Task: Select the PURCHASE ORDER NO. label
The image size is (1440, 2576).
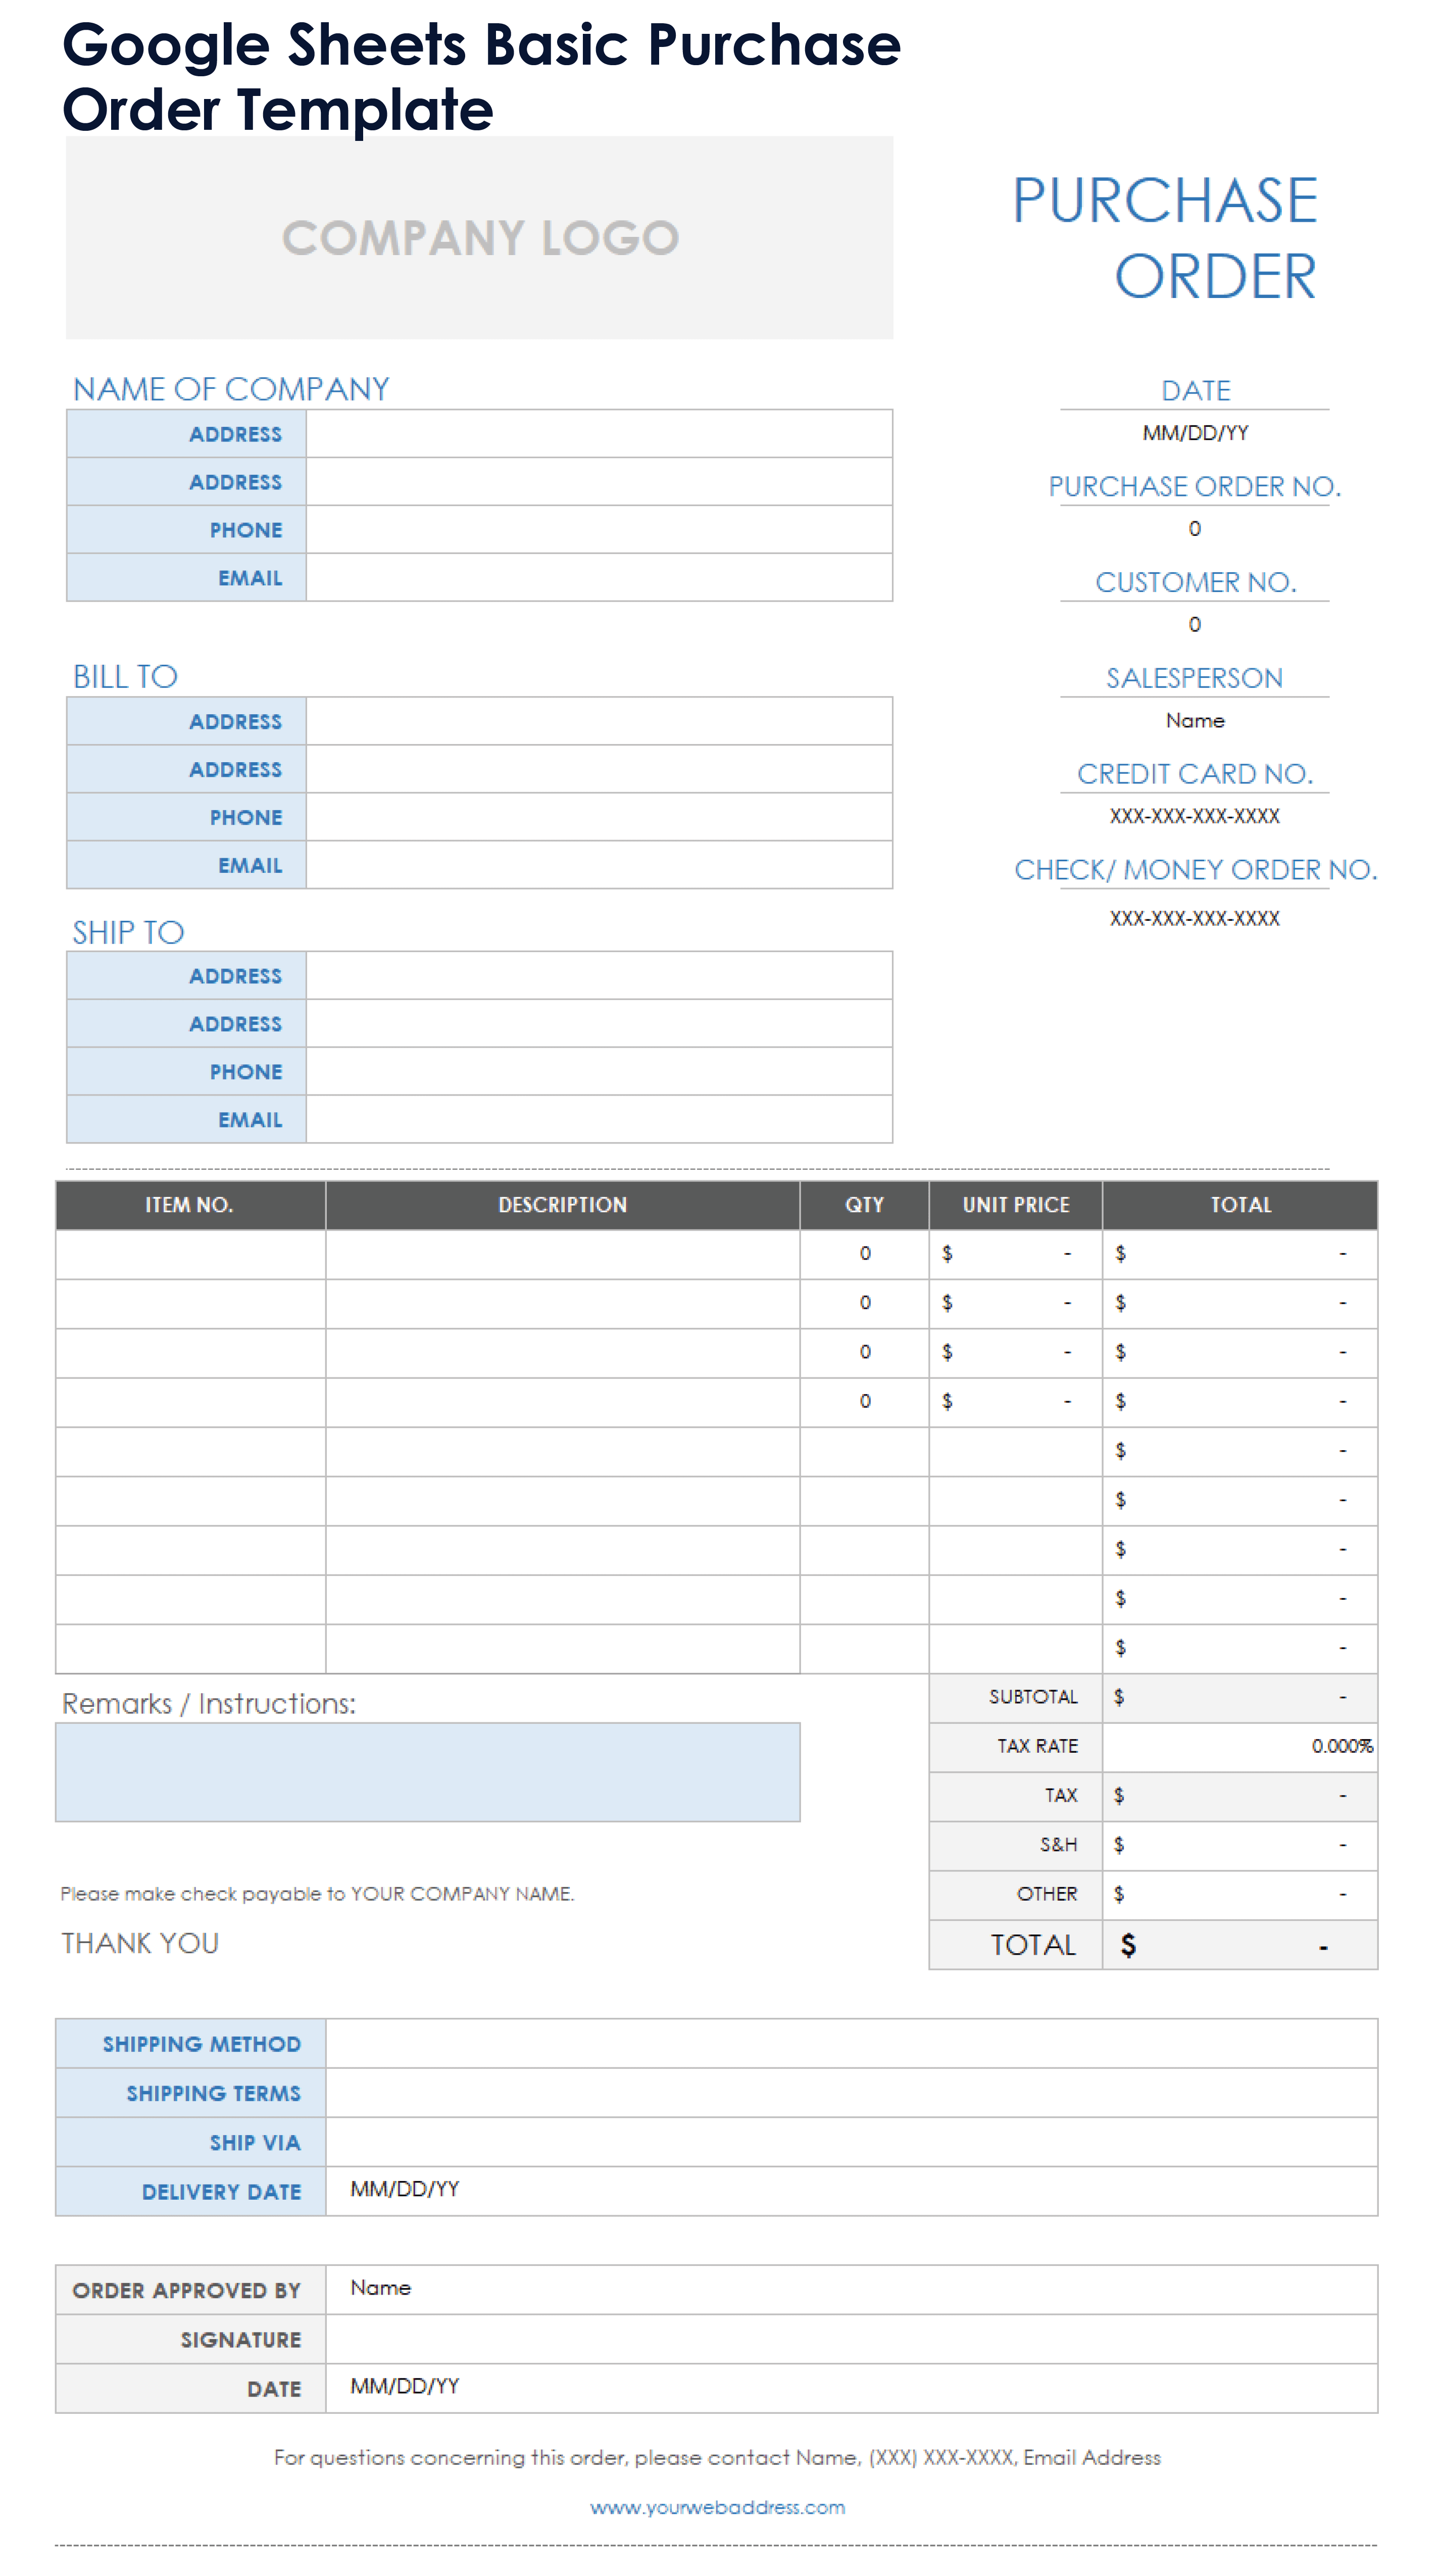Action: tap(1195, 486)
